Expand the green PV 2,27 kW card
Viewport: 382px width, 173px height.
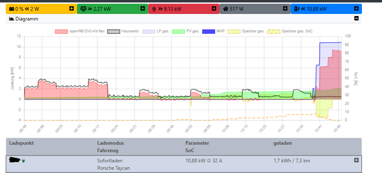click(142, 9)
